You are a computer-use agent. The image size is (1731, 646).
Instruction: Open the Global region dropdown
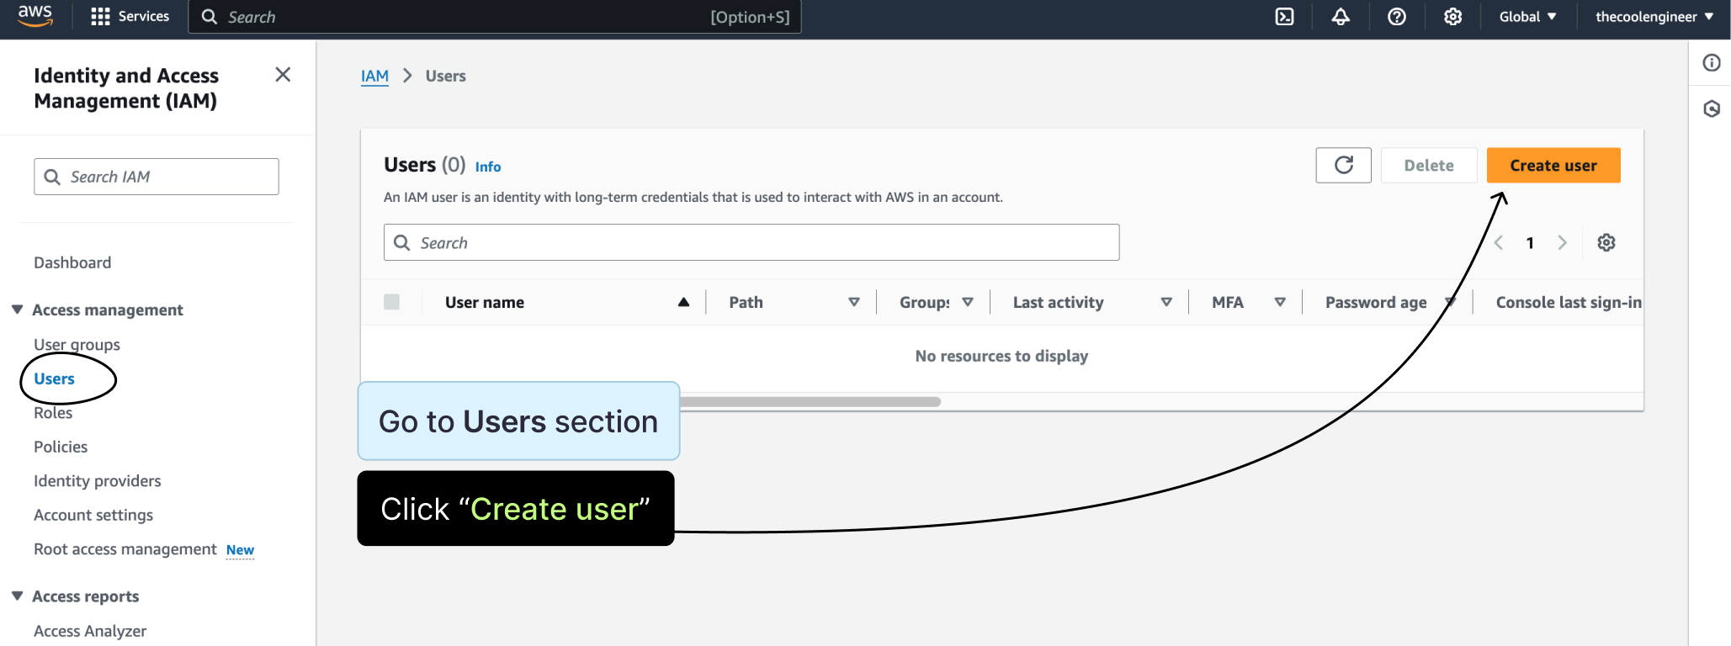1527,17
